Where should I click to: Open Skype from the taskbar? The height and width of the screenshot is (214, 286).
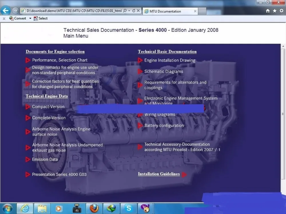tap(129, 208)
